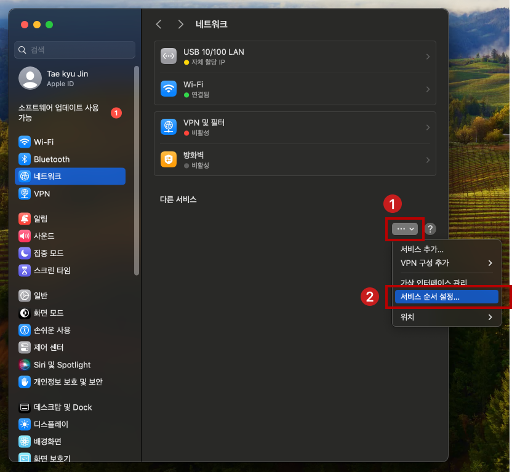Click the help question mark button
Image resolution: width=512 pixels, height=472 pixels.
pos(430,229)
